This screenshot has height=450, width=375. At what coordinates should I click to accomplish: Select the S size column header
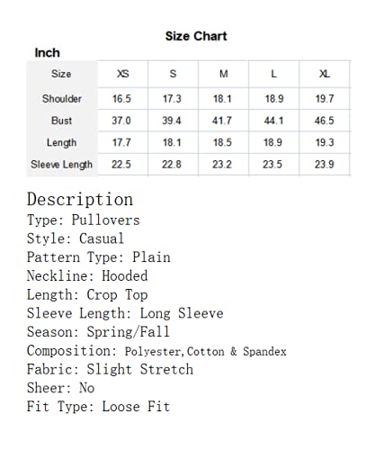tap(173, 74)
